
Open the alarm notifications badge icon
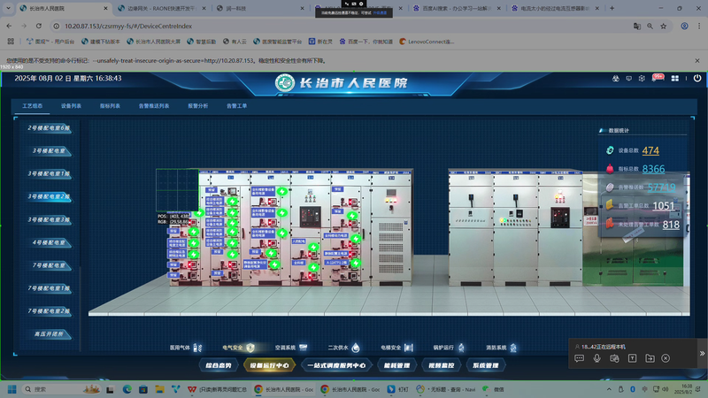point(658,78)
